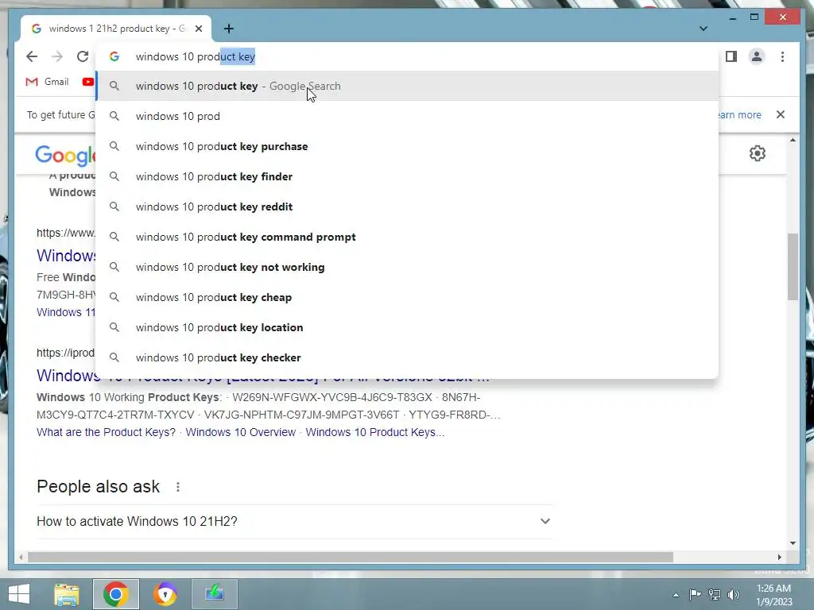The width and height of the screenshot is (814, 610).
Task: Select suggestion 'windows 10 product key finder'
Action: click(x=407, y=176)
